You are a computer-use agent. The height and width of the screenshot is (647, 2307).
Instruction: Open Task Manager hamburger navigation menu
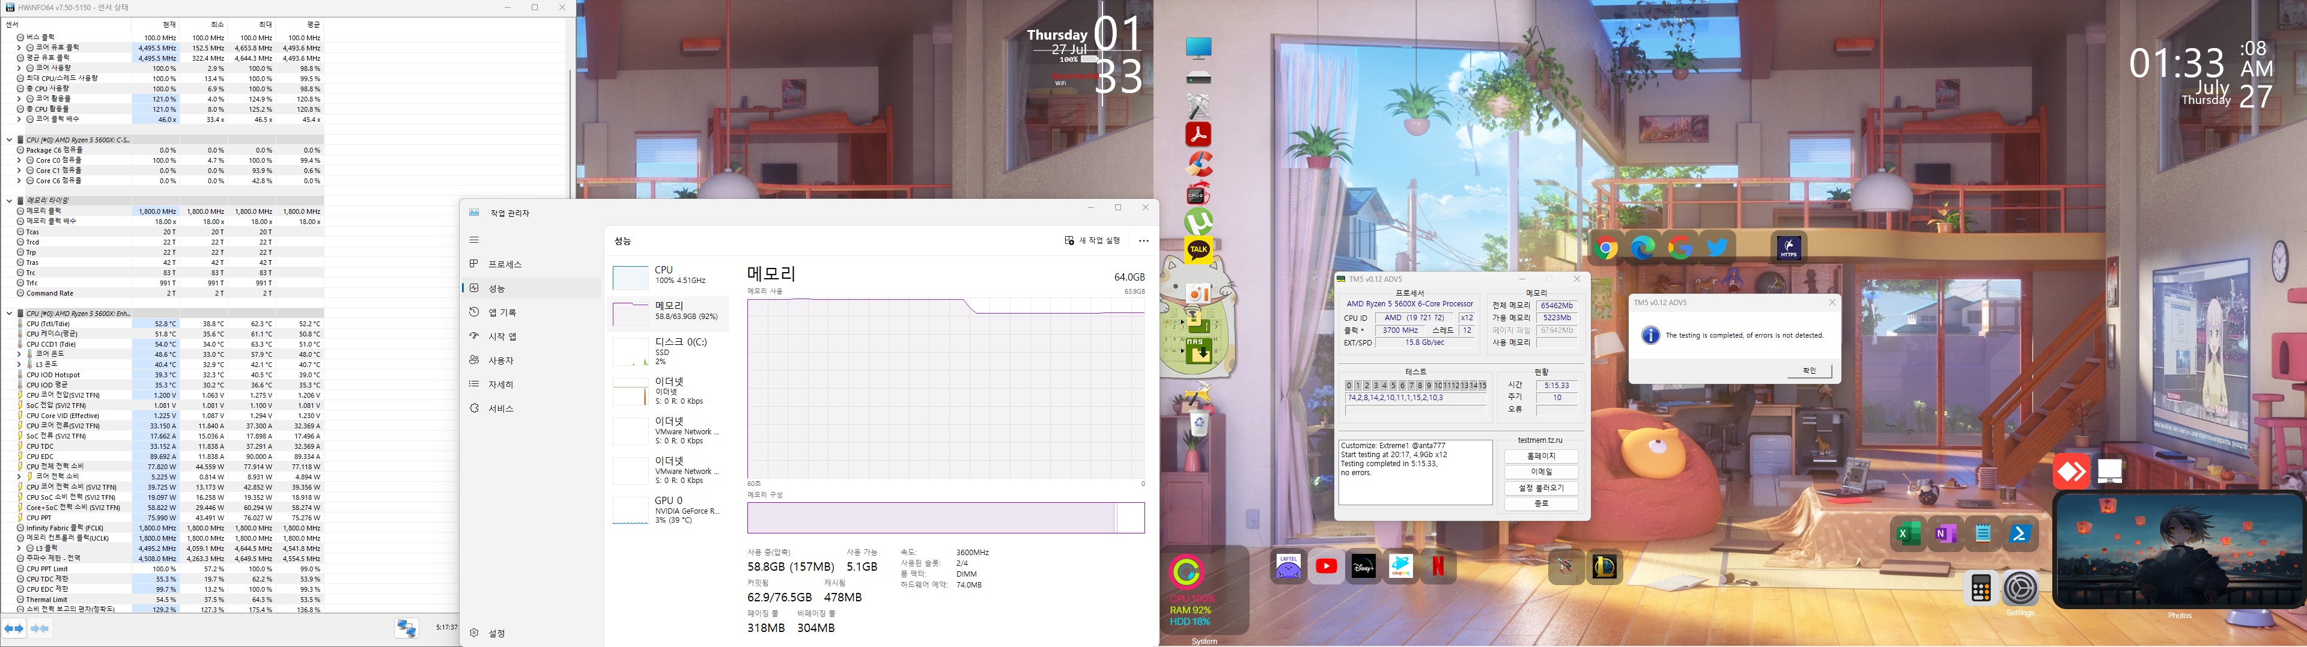(x=474, y=240)
